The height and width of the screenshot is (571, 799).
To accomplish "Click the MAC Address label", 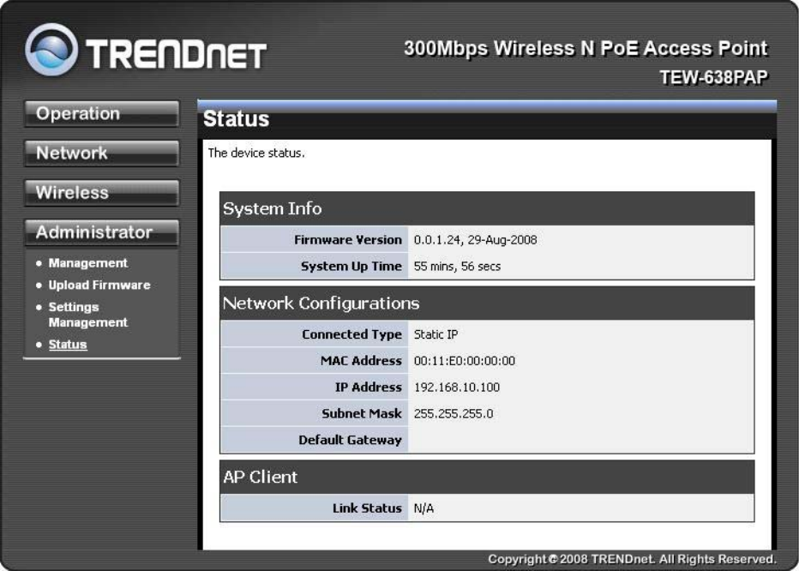I will pos(361,361).
